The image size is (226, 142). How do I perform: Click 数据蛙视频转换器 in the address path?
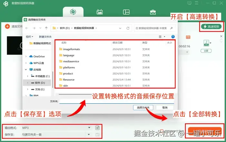coord(84,28)
